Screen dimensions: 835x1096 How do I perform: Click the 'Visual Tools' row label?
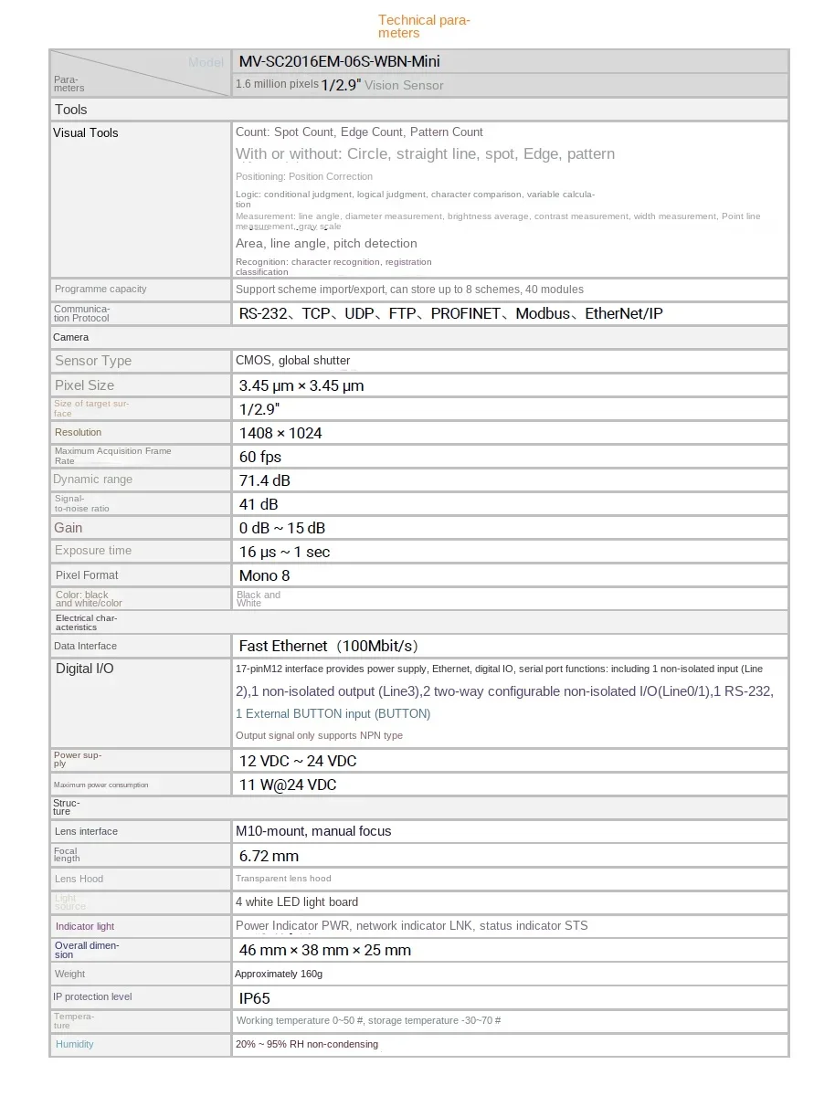(86, 133)
